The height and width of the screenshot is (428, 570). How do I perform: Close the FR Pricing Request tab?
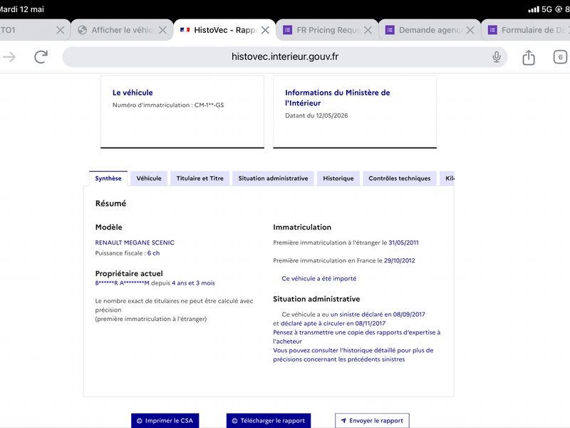pyautogui.click(x=368, y=30)
